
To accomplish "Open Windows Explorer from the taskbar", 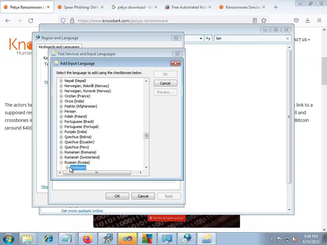I will [27, 239].
